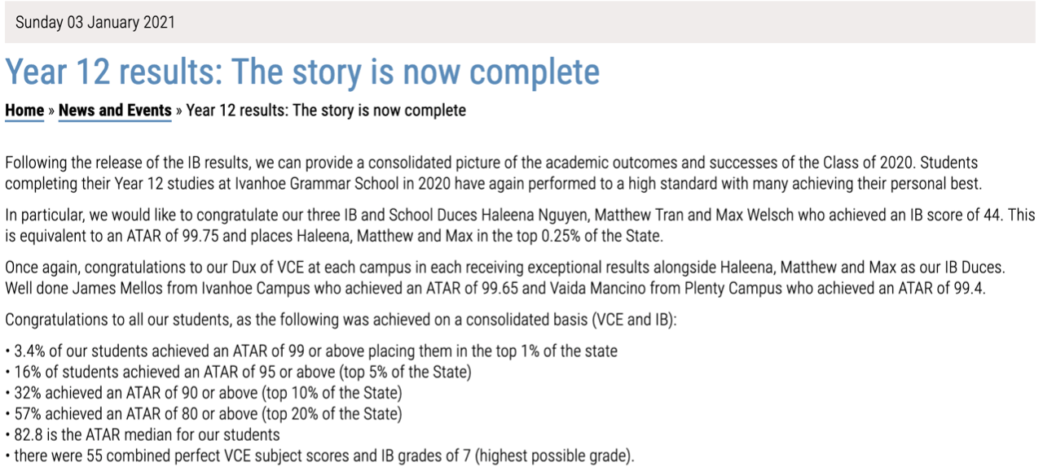Click the current page name in the breadcrumb trail
This screenshot has height=471, width=1043.
[x=326, y=111]
